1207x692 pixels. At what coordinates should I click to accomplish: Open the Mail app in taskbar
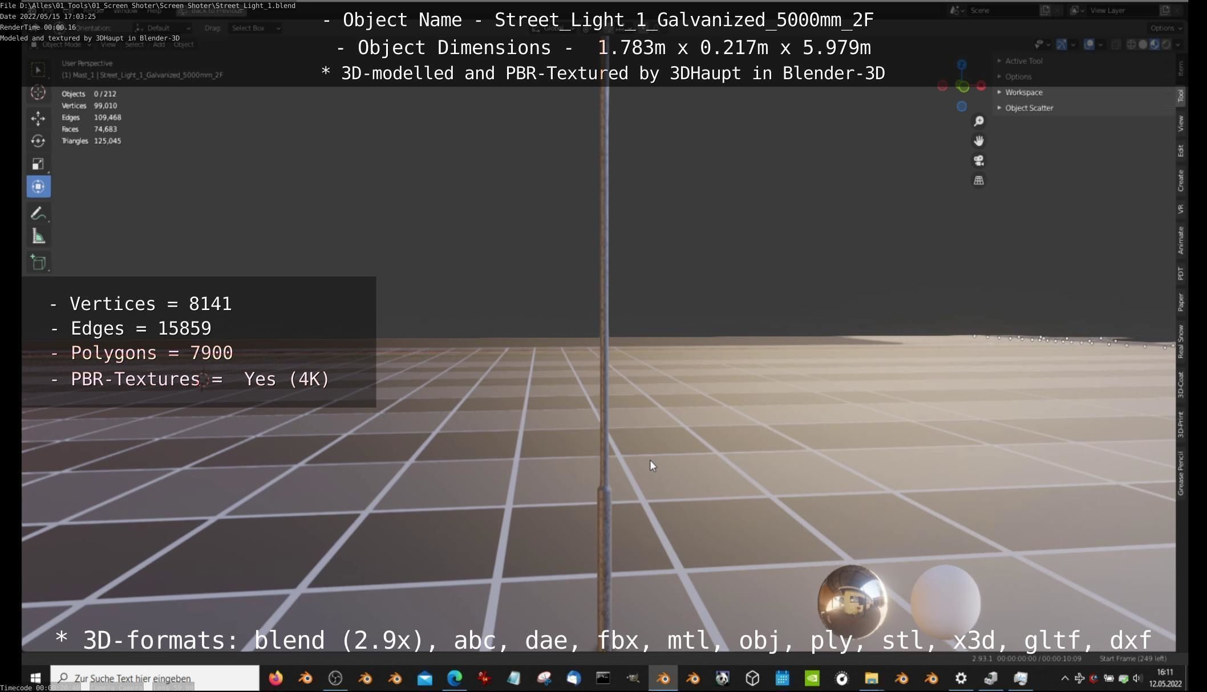point(425,678)
